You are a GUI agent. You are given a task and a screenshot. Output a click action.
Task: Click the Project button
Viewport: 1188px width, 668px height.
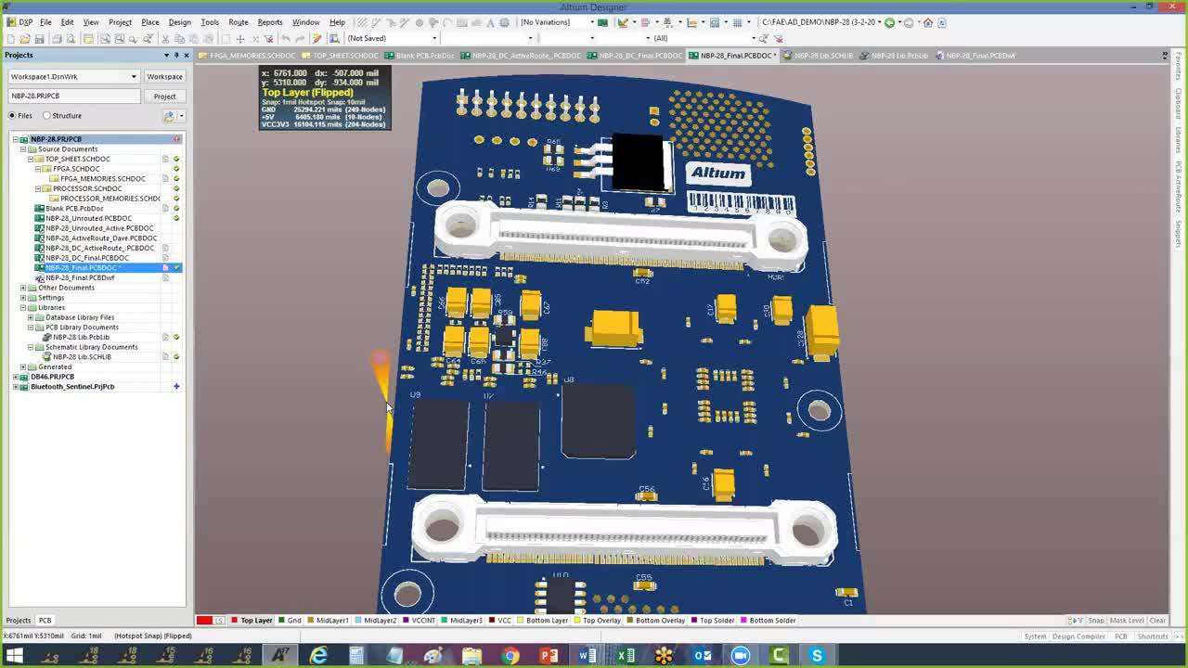point(164,96)
